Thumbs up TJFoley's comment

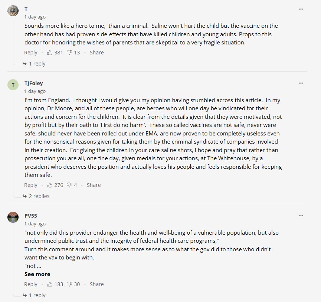(50, 185)
